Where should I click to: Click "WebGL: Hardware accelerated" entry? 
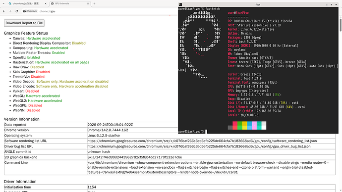[36, 96]
